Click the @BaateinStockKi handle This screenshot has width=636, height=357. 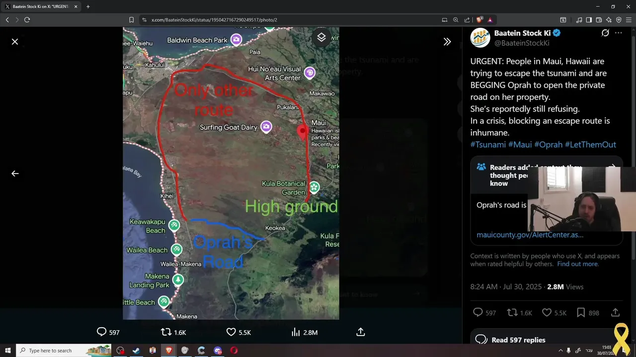[x=522, y=44]
